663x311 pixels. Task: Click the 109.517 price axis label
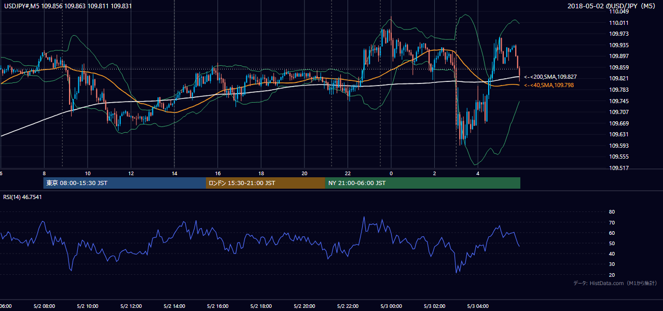pos(619,168)
